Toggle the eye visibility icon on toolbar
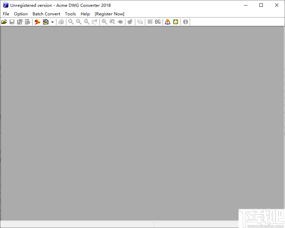Viewport: 285px width, 228px height. tap(120, 22)
